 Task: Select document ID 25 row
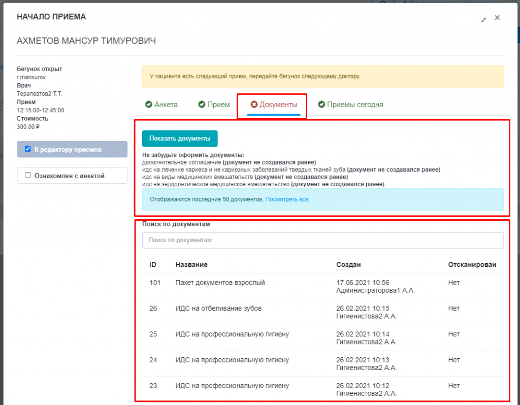322,338
